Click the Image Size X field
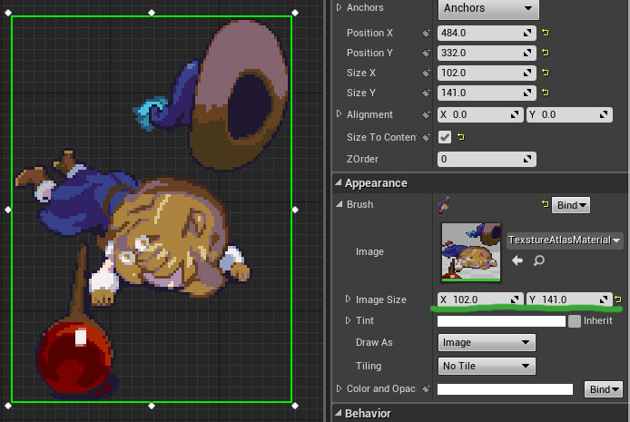 pos(480,299)
